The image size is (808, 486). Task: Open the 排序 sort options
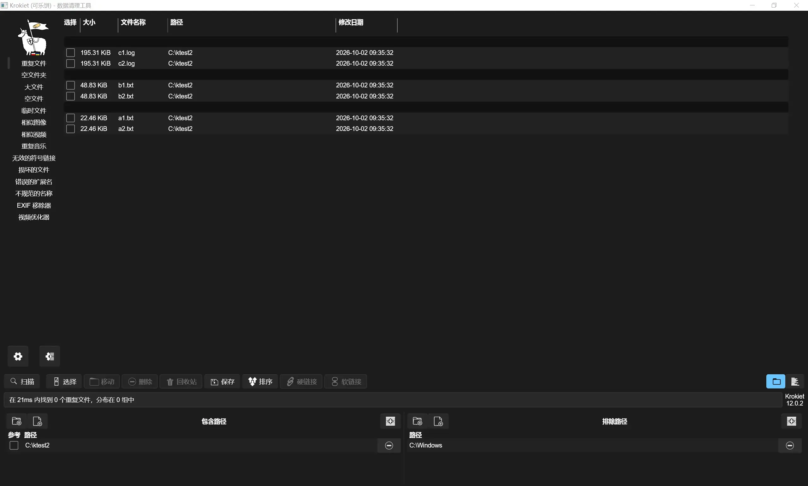[260, 382]
